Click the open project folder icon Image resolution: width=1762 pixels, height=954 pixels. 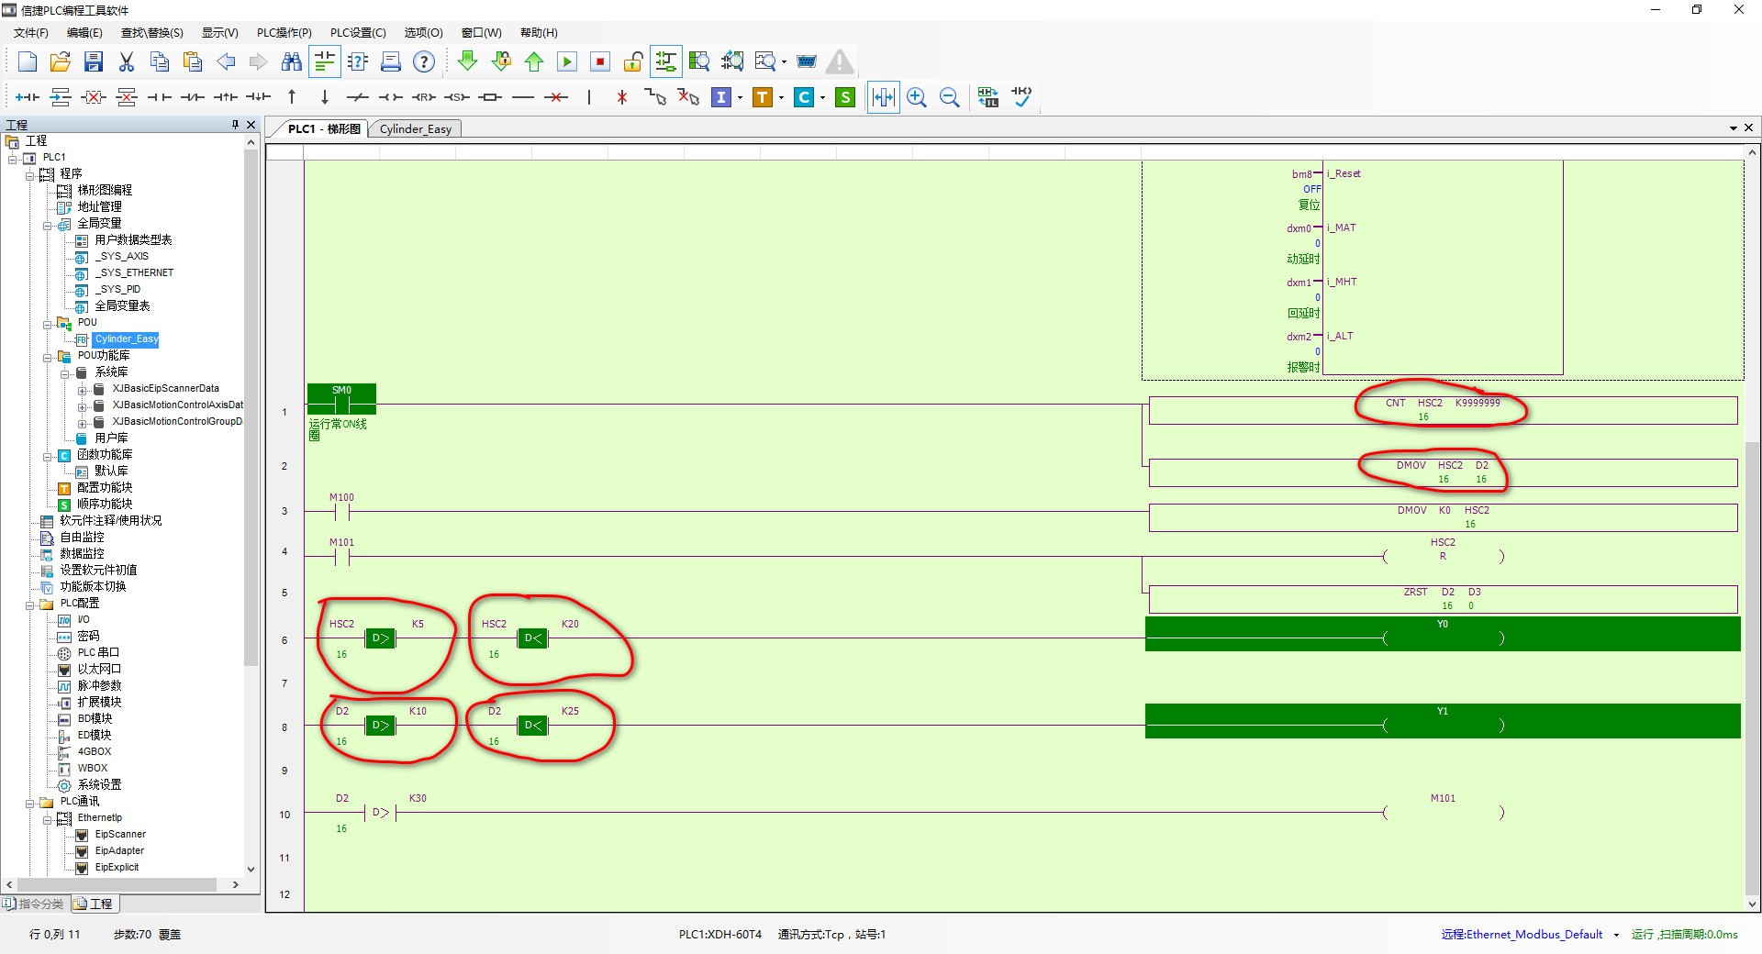tap(61, 61)
